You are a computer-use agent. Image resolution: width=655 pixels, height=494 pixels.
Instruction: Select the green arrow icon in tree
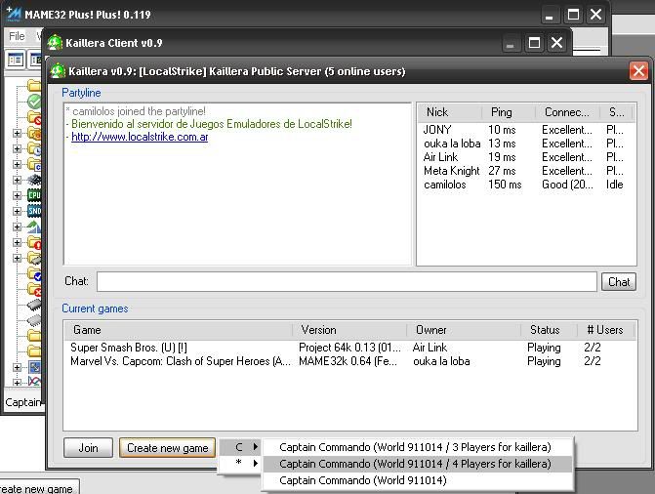click(x=35, y=226)
